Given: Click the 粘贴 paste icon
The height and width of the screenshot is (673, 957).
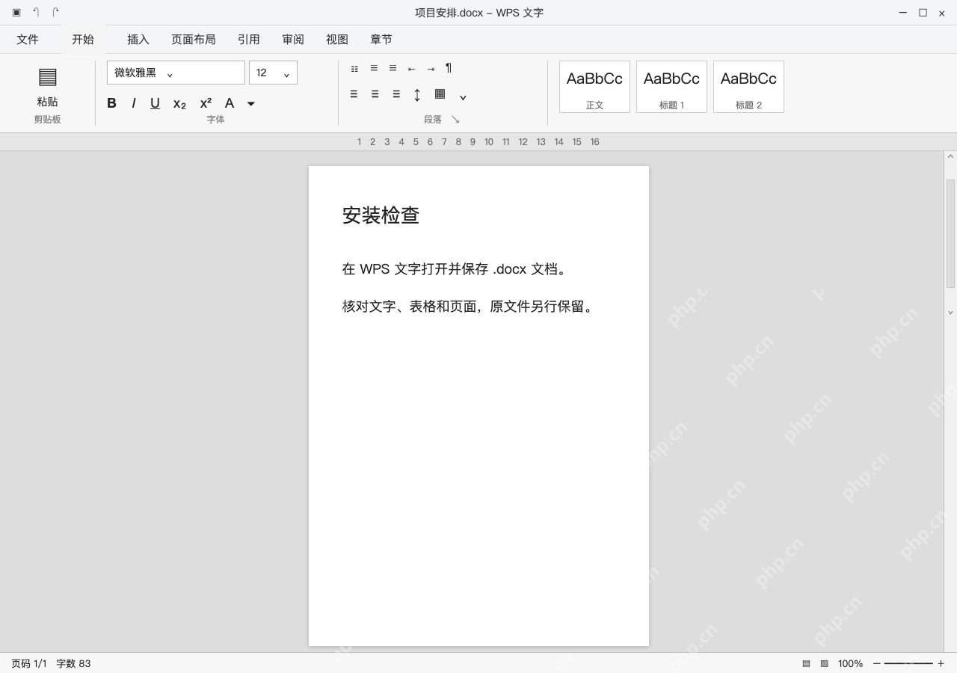Looking at the screenshot, I should coord(48,76).
